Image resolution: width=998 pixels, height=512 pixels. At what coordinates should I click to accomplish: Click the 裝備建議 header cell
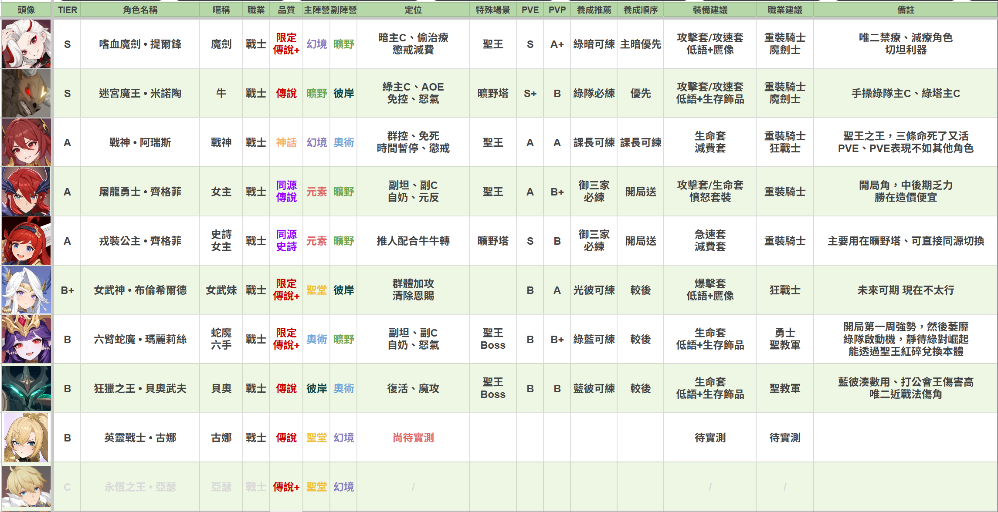[x=710, y=10]
